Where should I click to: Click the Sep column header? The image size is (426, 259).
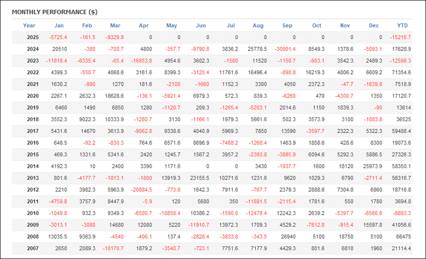287,26
